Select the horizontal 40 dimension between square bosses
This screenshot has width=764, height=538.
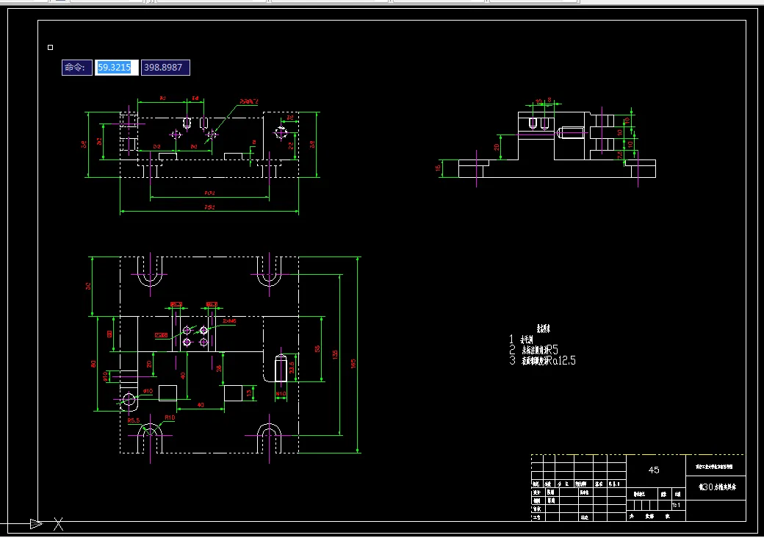[x=201, y=405]
